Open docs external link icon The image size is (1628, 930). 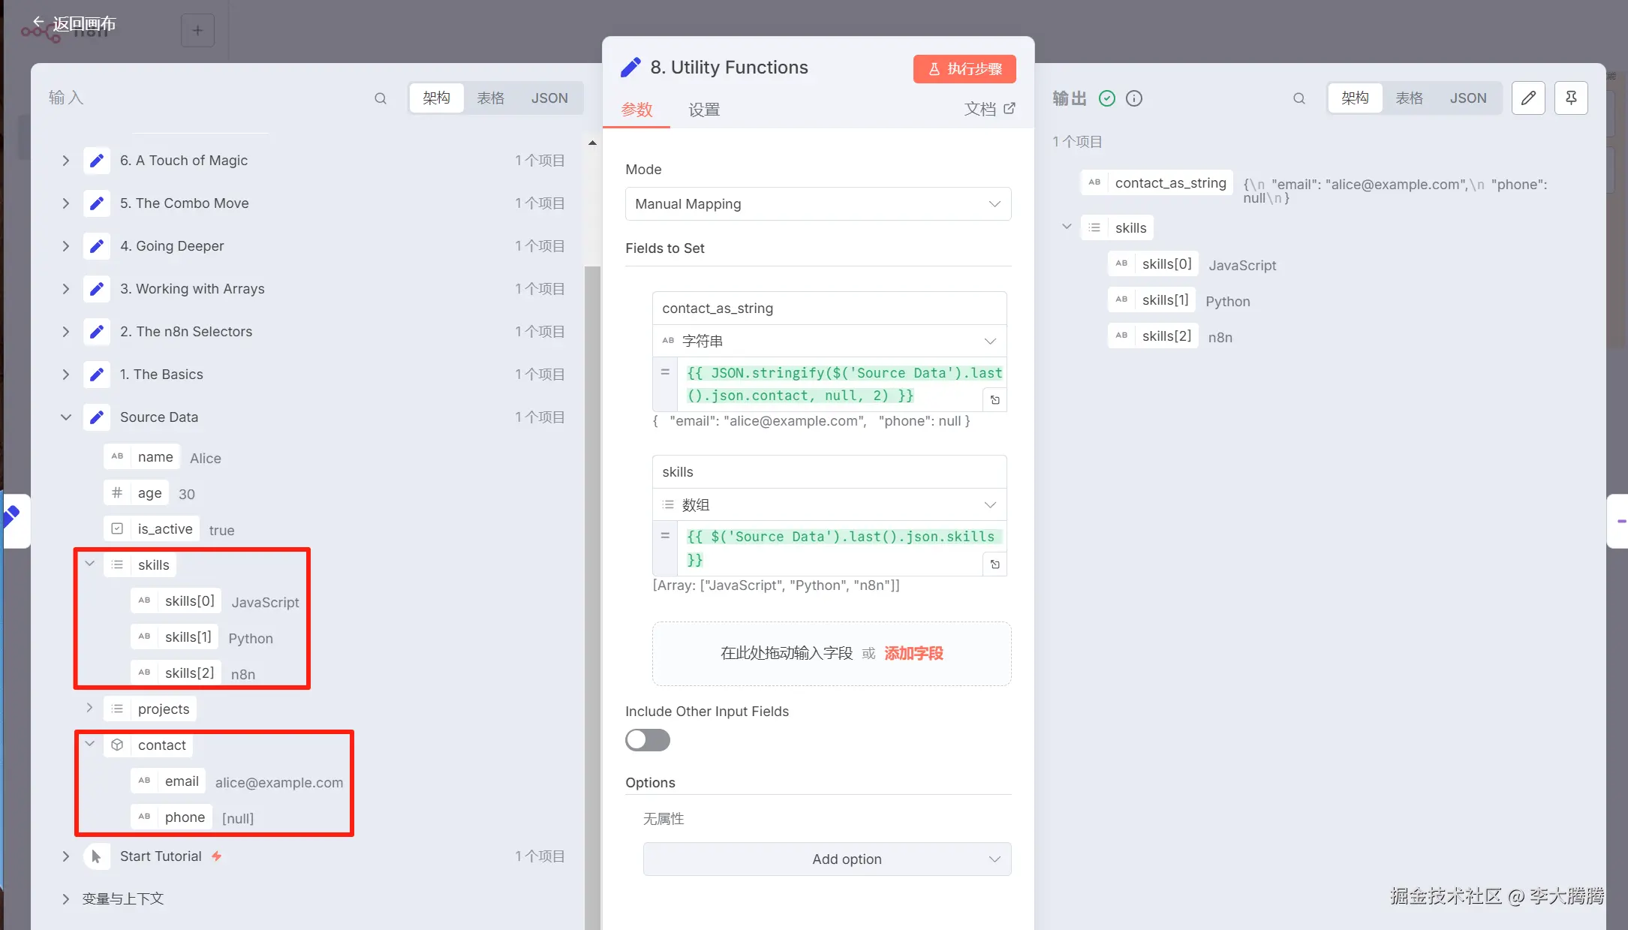click(x=1010, y=109)
